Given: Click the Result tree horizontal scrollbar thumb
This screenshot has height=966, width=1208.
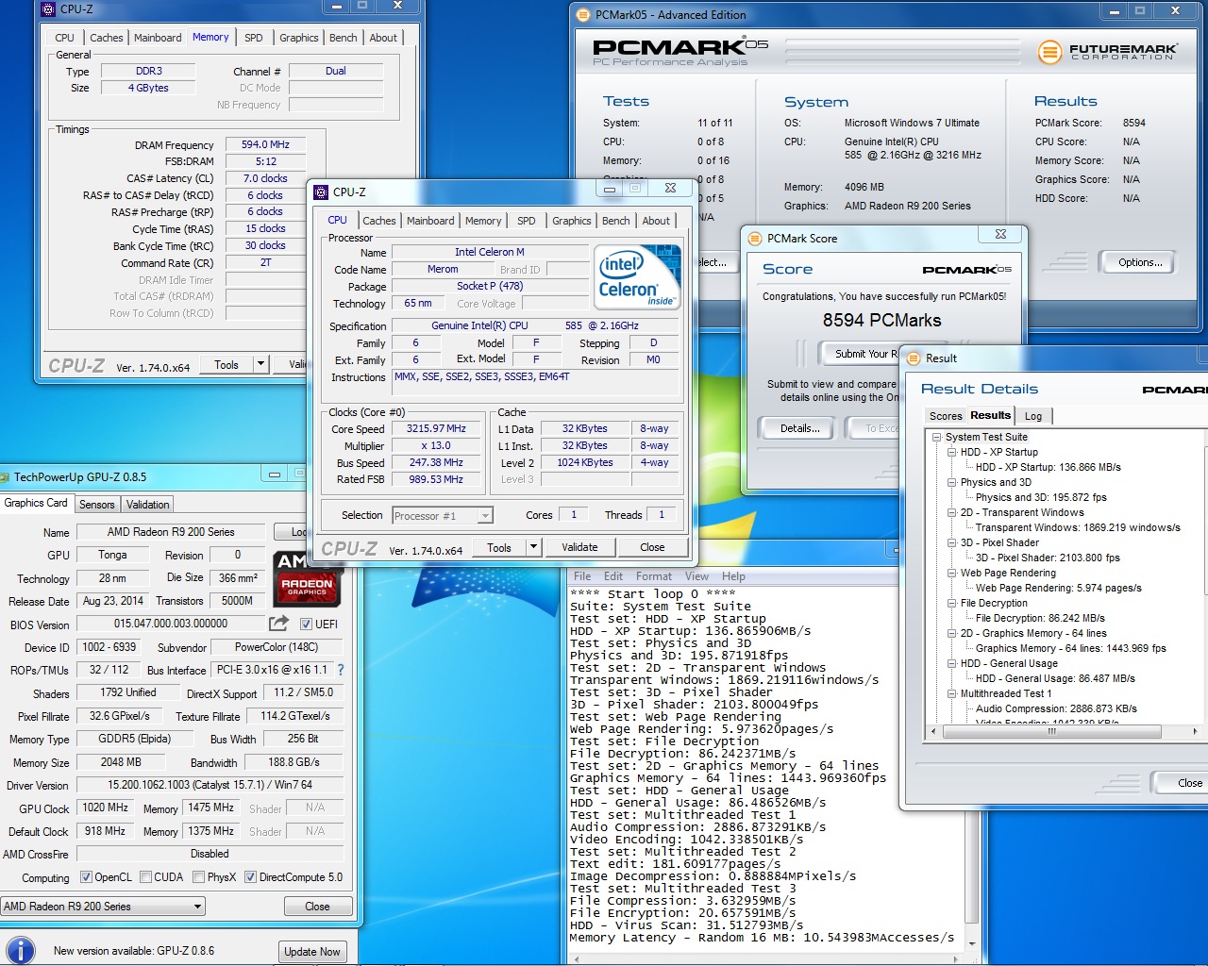Looking at the screenshot, I should tap(1050, 731).
